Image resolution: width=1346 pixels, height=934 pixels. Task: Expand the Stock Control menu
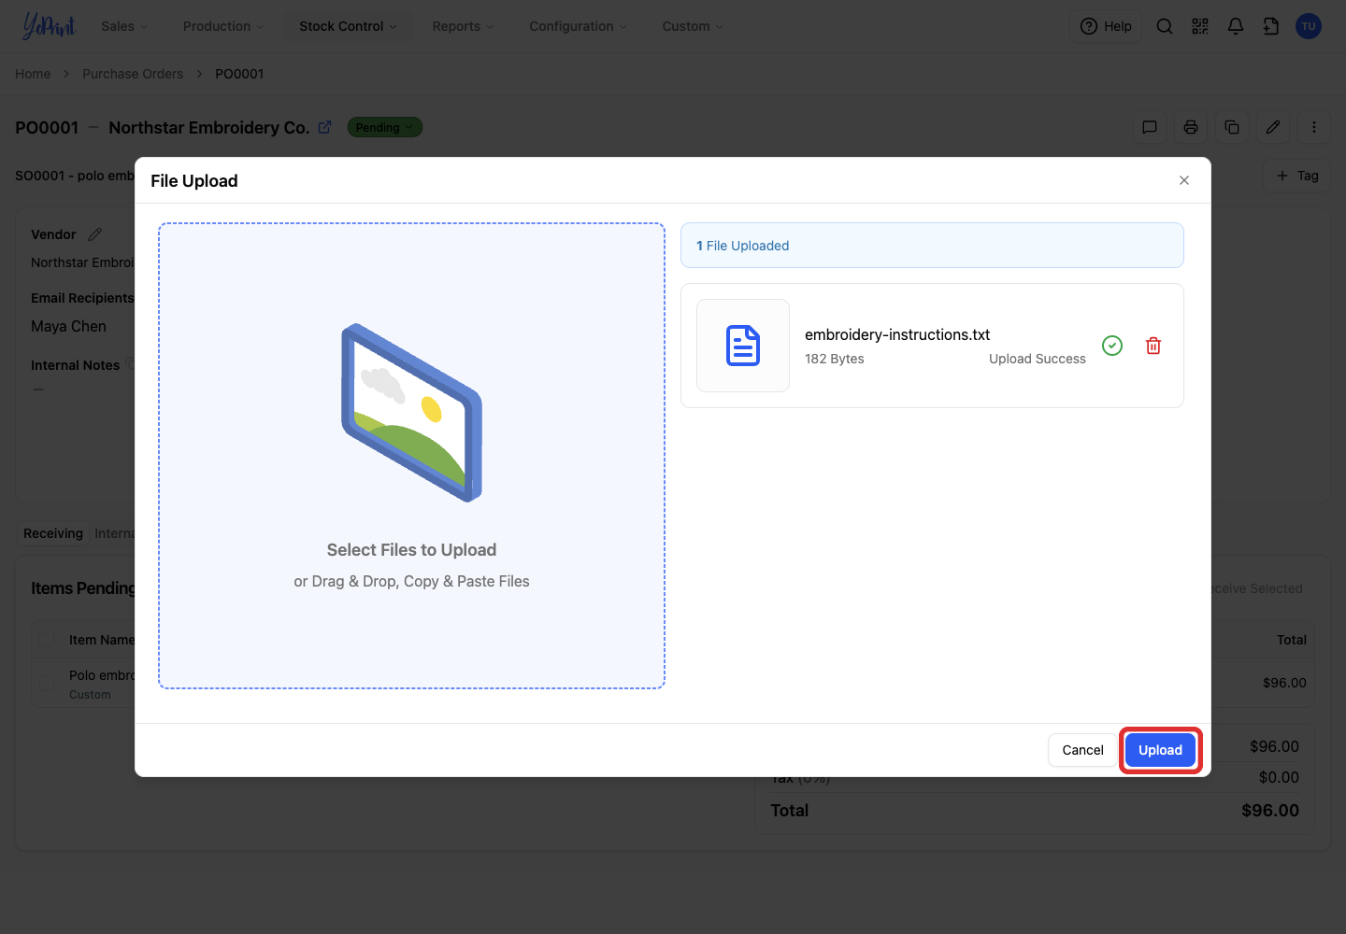(348, 26)
